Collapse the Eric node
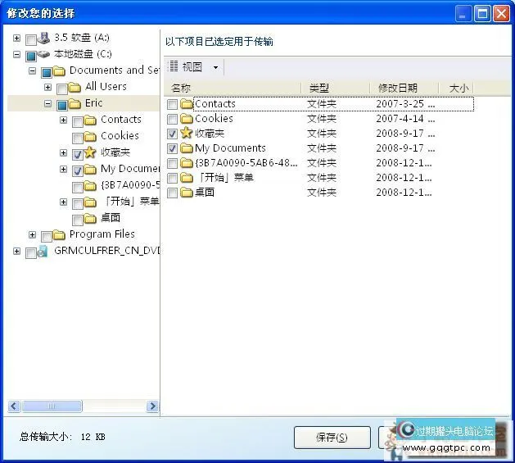Viewport: 515px width, 463px height. click(48, 103)
